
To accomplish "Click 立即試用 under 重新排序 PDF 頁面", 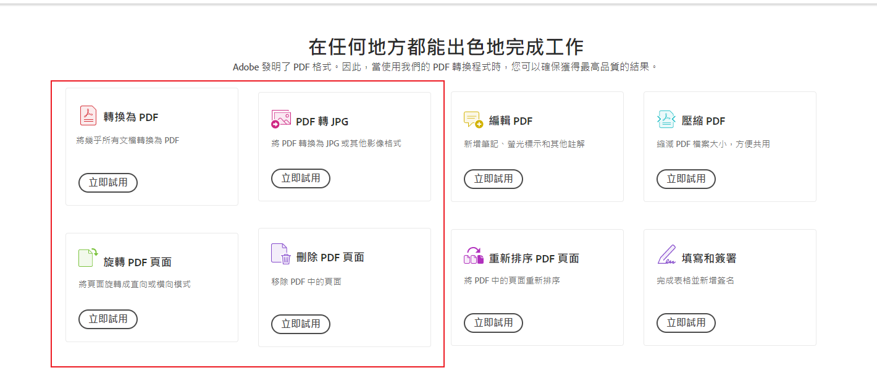I will pos(493,323).
